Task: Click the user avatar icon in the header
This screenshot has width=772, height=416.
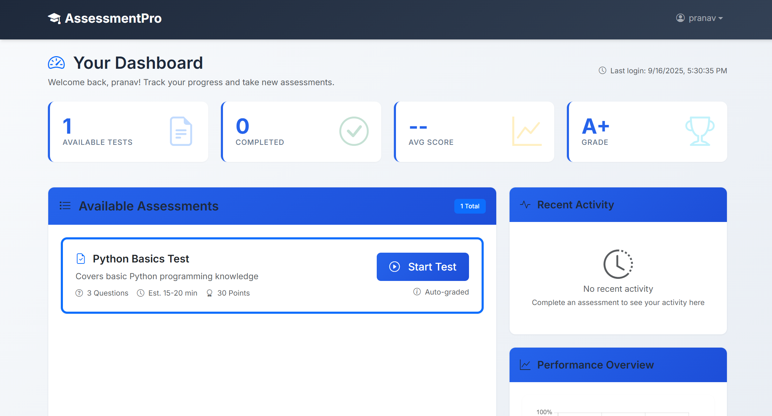Action: (x=680, y=18)
